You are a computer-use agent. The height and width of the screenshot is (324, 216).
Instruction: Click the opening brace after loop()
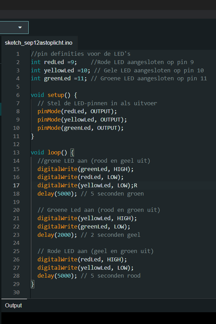point(72,152)
